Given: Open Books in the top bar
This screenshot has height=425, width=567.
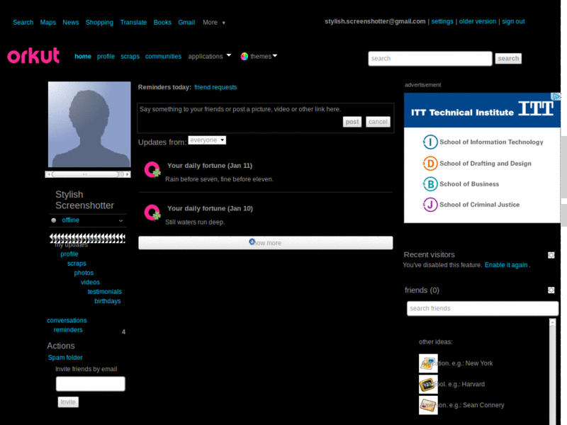Looking at the screenshot, I should 162,23.
